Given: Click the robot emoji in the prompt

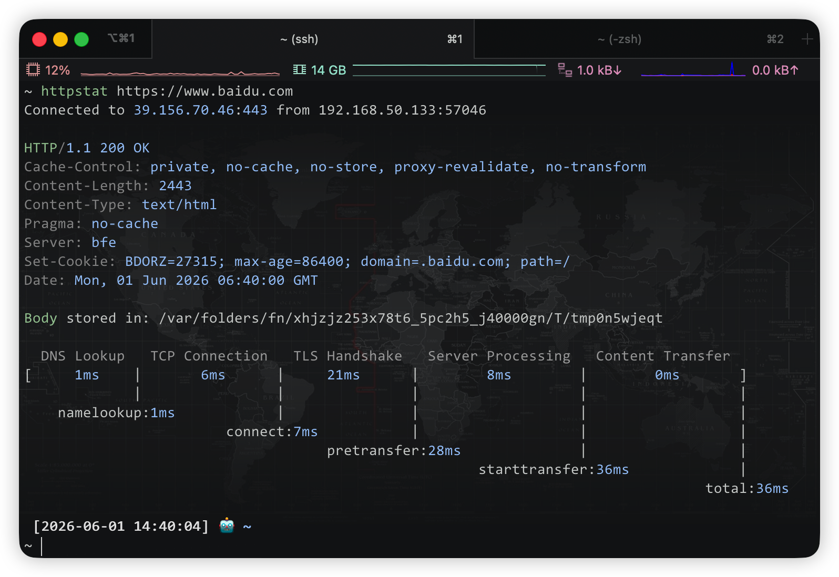Looking at the screenshot, I should tap(227, 526).
